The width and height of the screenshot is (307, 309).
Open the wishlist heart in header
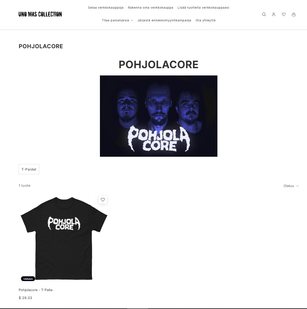pos(284,14)
